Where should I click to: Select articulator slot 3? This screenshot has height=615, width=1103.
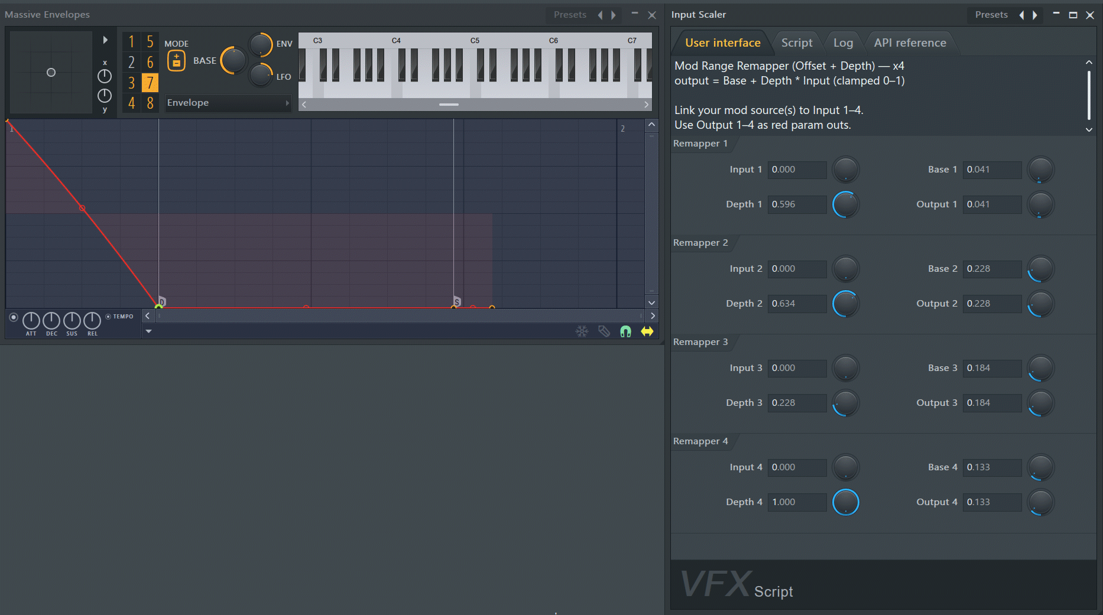131,83
